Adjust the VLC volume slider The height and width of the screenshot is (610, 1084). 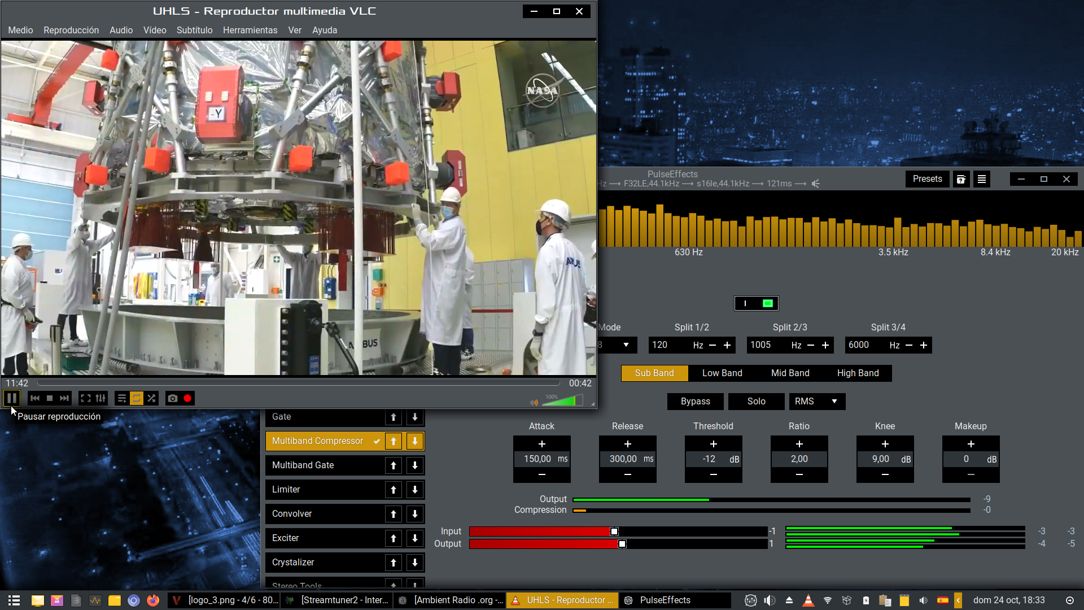click(563, 400)
